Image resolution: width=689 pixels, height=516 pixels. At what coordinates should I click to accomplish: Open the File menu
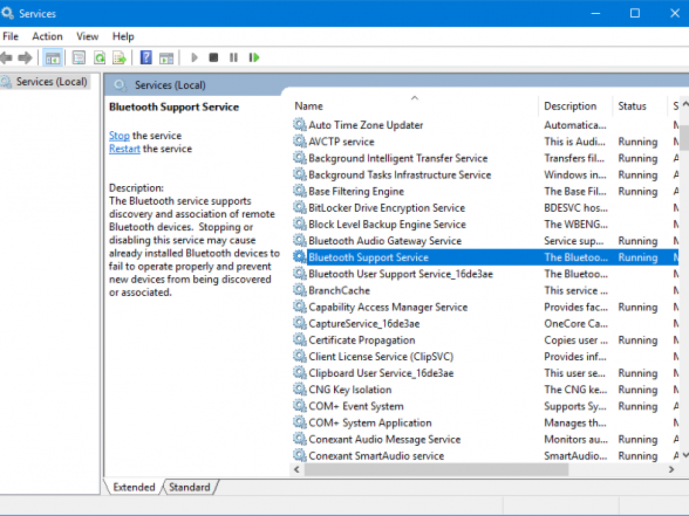click(10, 36)
